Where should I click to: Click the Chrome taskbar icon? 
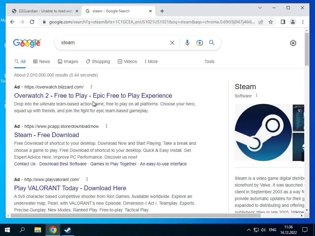pos(53,230)
